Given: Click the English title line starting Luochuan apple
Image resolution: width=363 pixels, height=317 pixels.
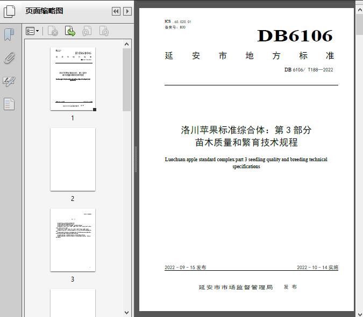Looking at the screenshot, I should coord(246,160).
